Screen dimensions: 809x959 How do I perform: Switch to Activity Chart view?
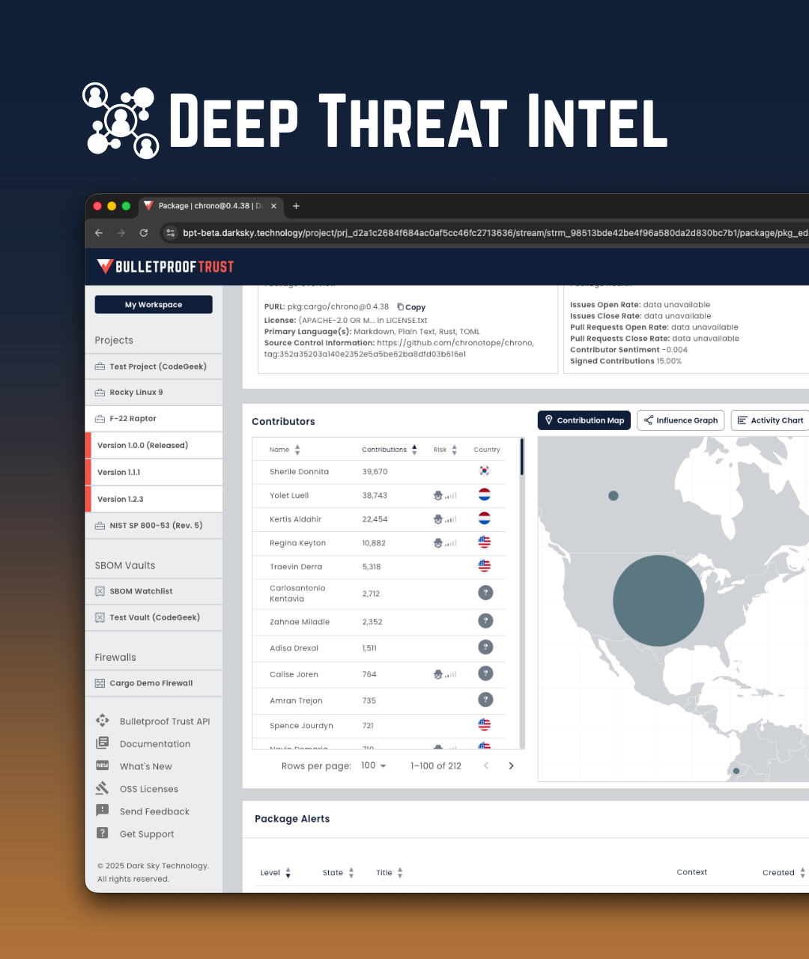[770, 420]
